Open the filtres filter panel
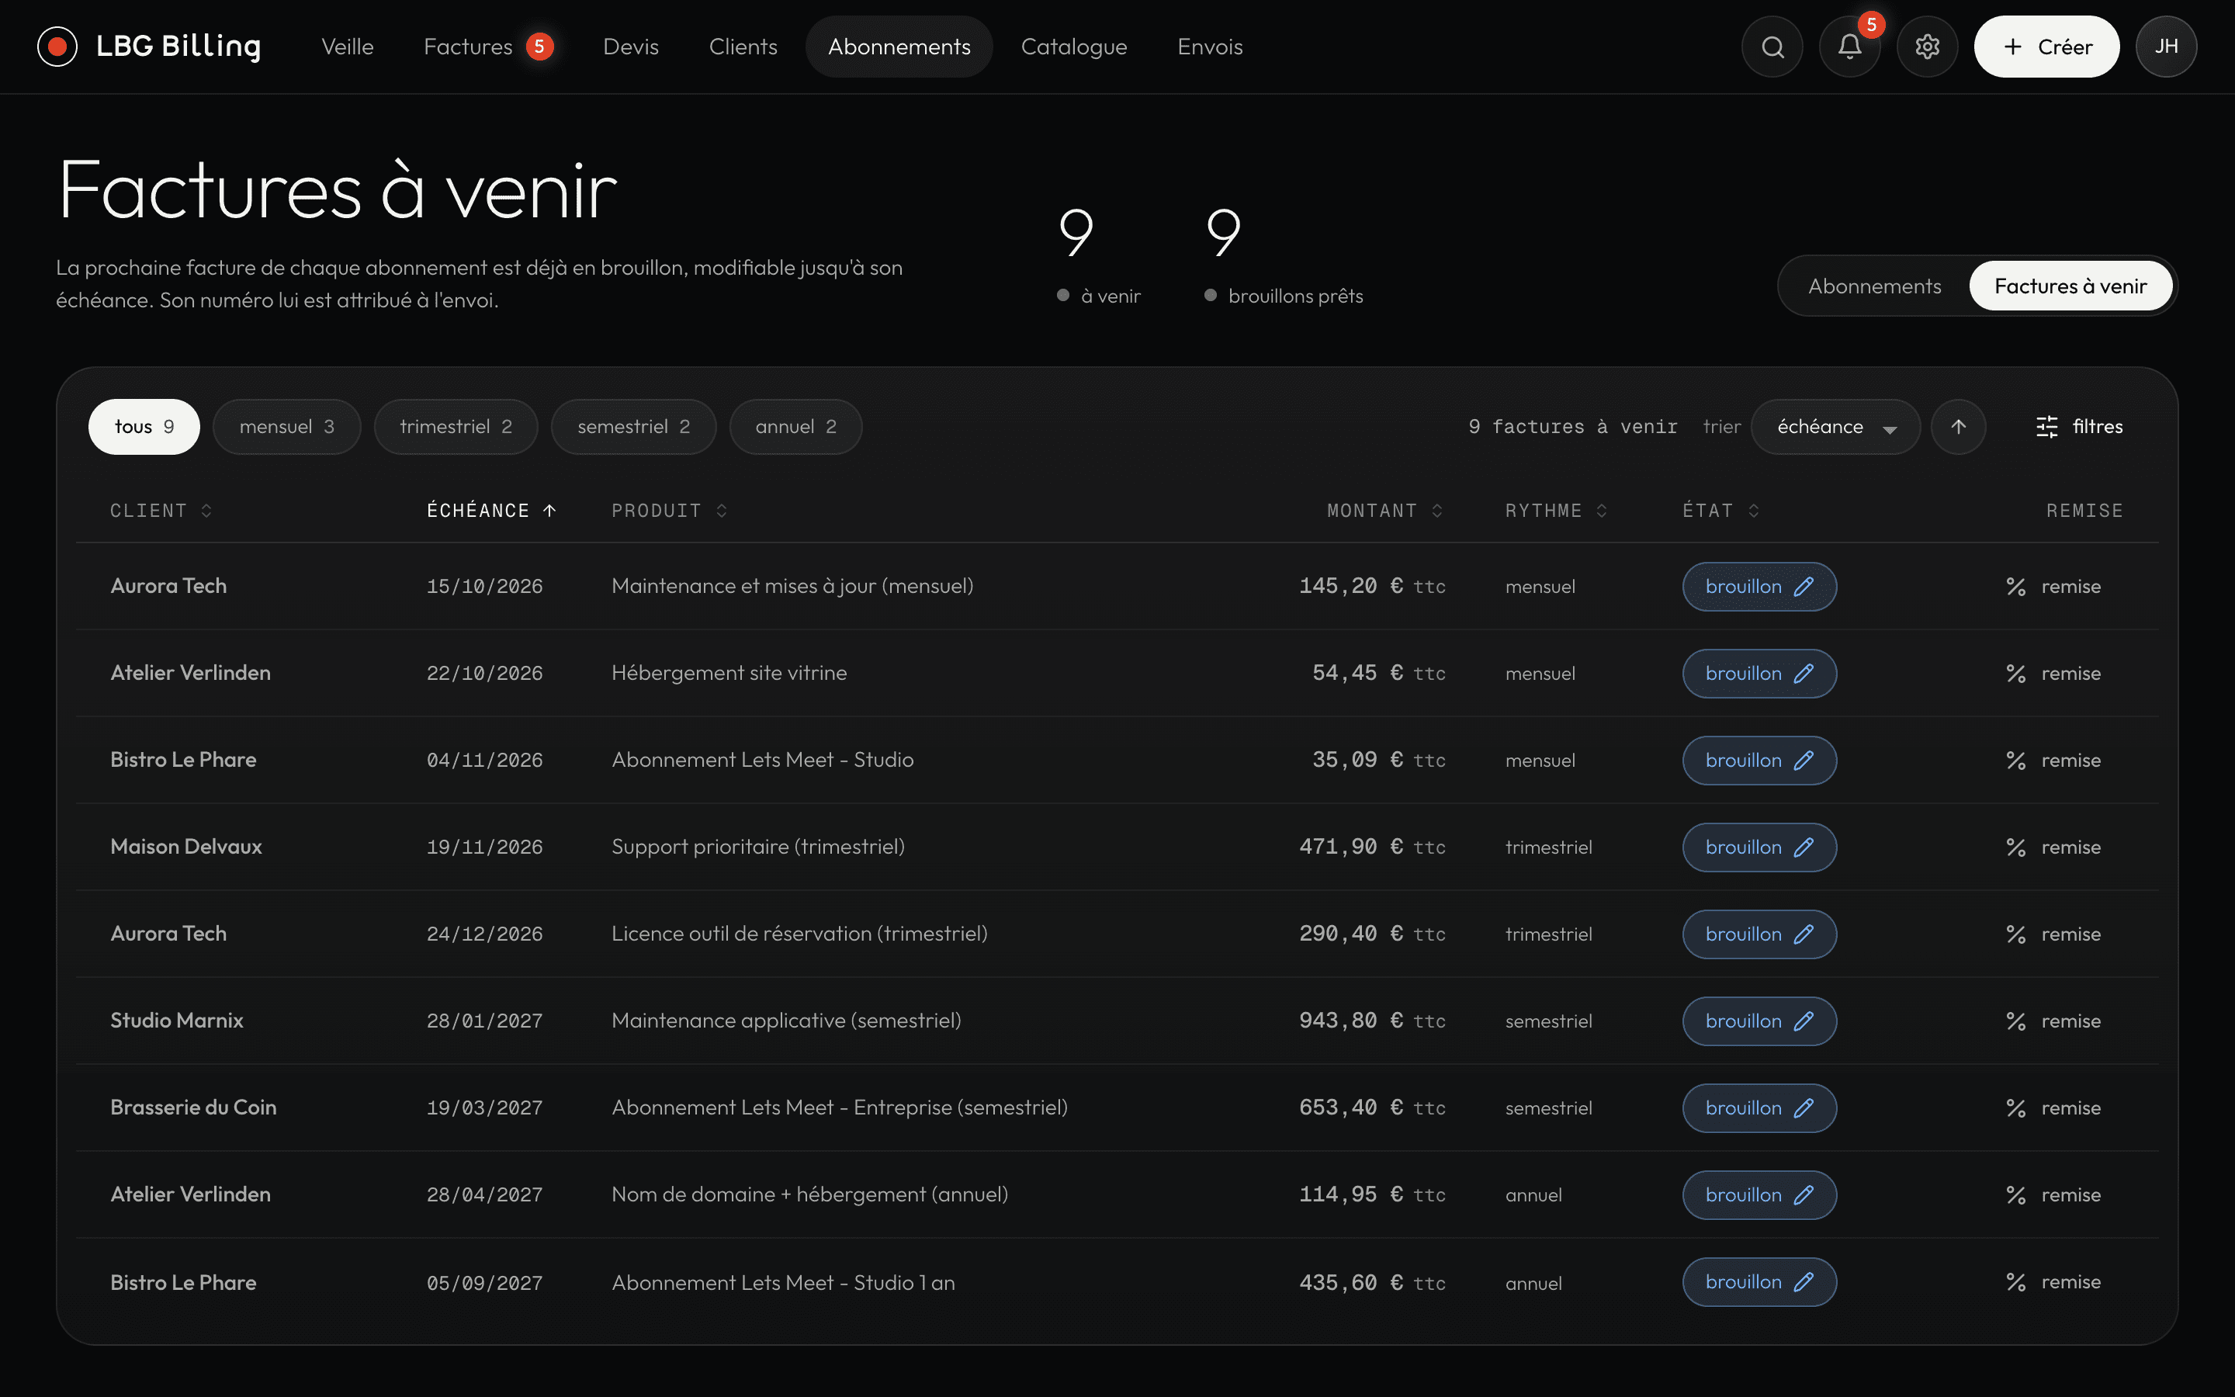Viewport: 2235px width, 1397px height. (2080, 427)
